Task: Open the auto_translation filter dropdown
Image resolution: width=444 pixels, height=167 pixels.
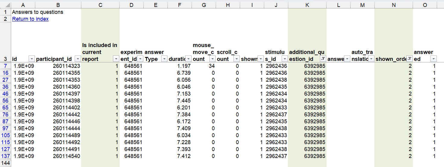Action: click(x=371, y=59)
